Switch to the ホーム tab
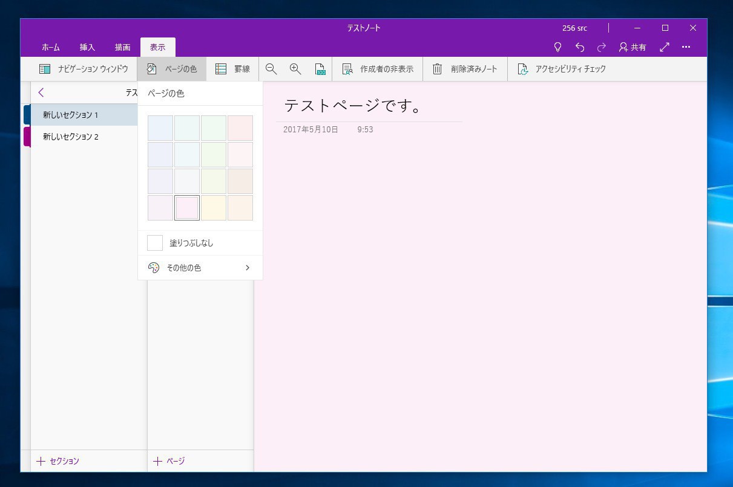This screenshot has width=733, height=487. (x=51, y=47)
